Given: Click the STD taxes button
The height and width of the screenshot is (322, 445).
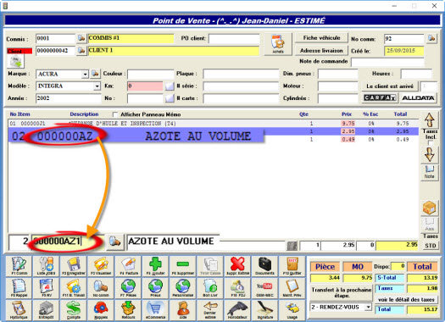Looking at the screenshot, I should click(x=431, y=246).
